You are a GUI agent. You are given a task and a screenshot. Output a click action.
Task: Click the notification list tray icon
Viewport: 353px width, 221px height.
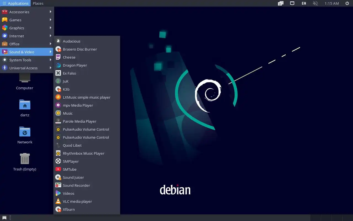(281, 3)
